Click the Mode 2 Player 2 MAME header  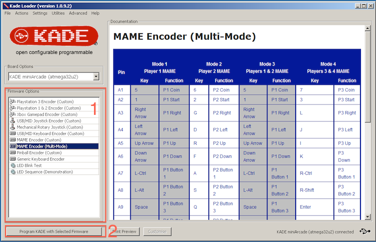214,68
